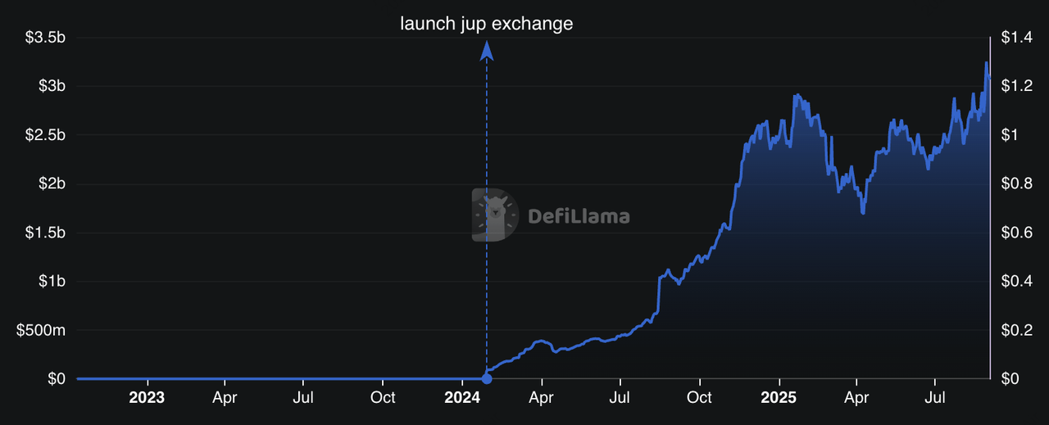Click the DefiLlama llama logo icon
Viewport: 1049px width, 425px height.
[x=495, y=215]
